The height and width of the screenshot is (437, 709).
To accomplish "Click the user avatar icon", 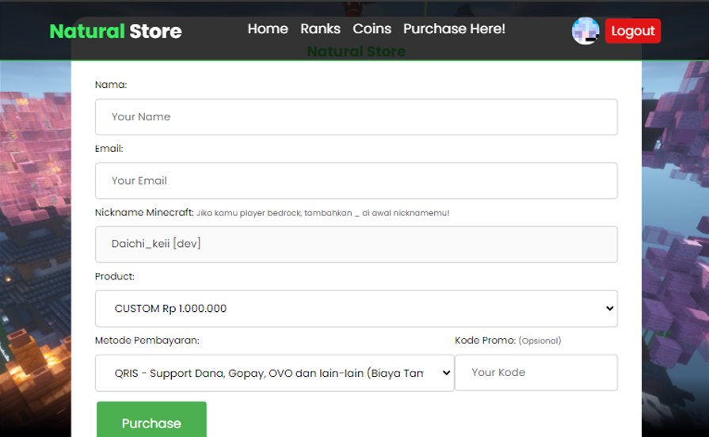I will (x=585, y=31).
